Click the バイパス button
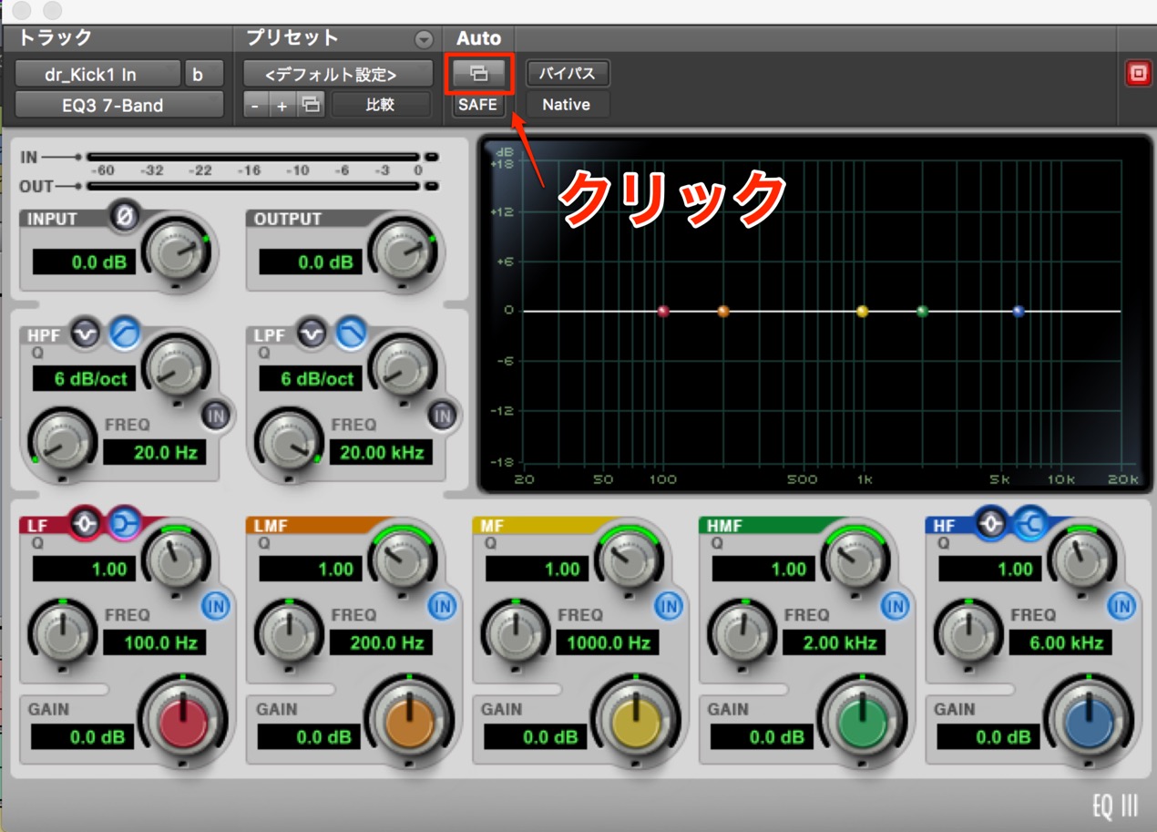1157x832 pixels. (x=568, y=74)
